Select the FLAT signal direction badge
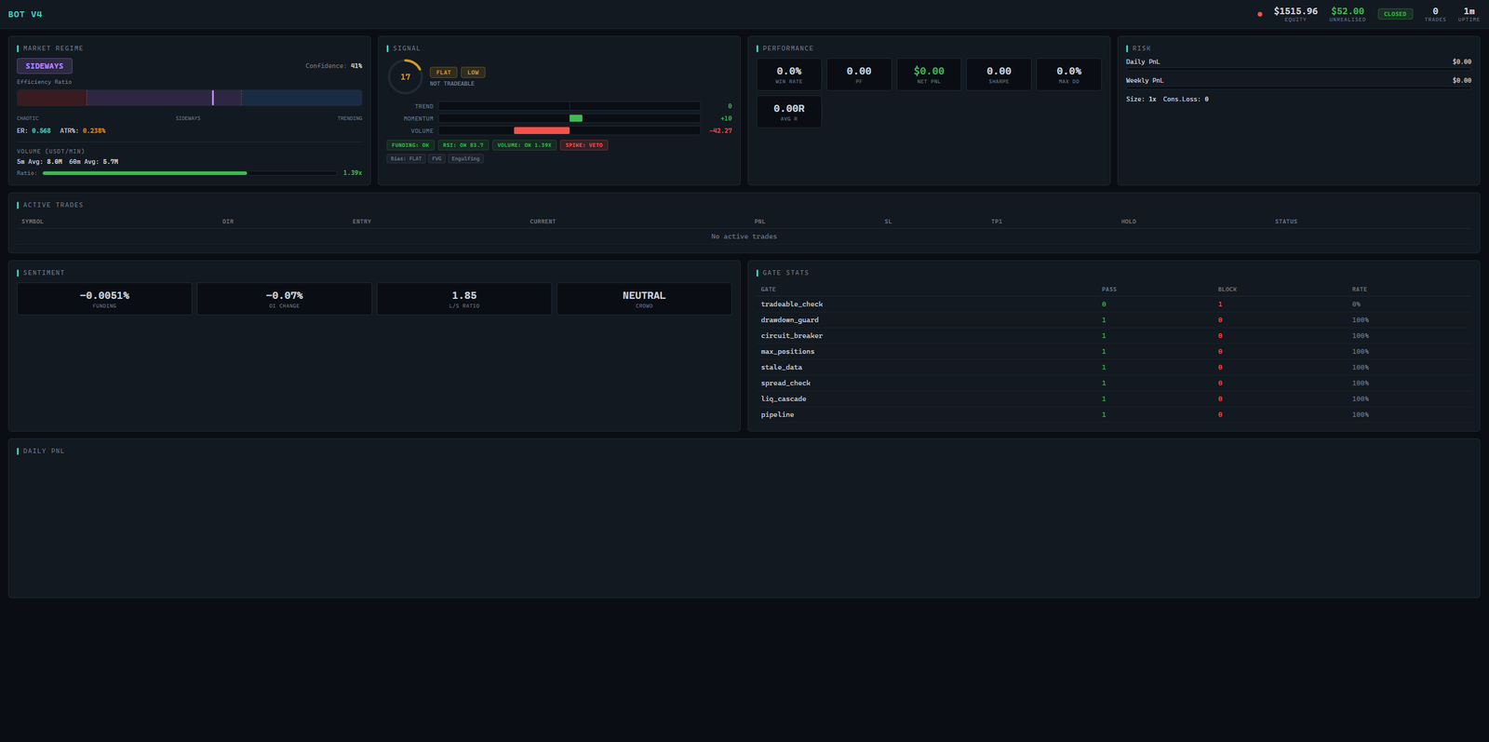Image resolution: width=1489 pixels, height=742 pixels. pos(444,73)
